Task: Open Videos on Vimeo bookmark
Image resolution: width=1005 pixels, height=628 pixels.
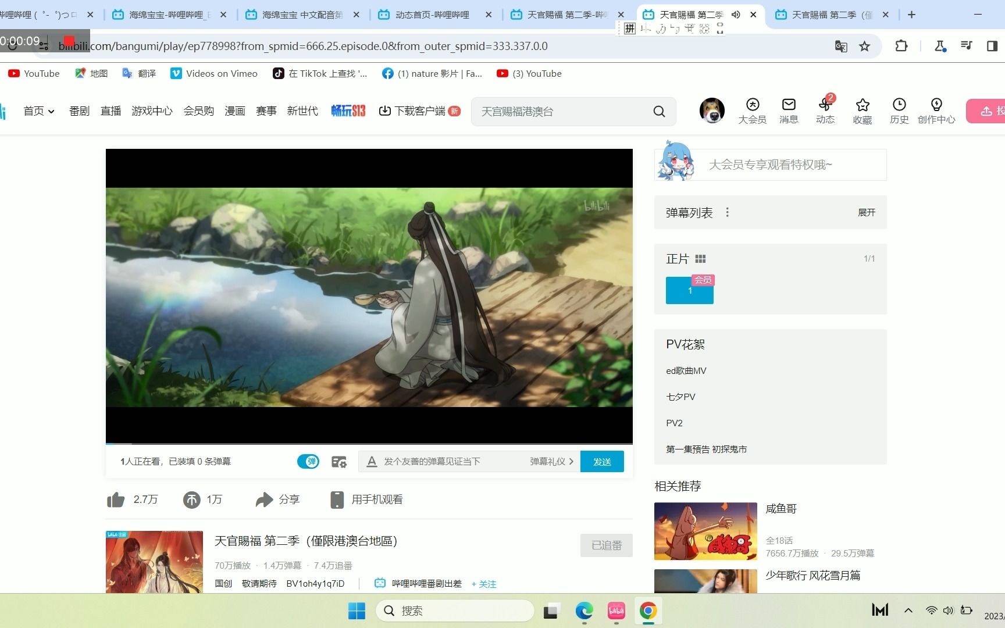Action: click(x=213, y=73)
